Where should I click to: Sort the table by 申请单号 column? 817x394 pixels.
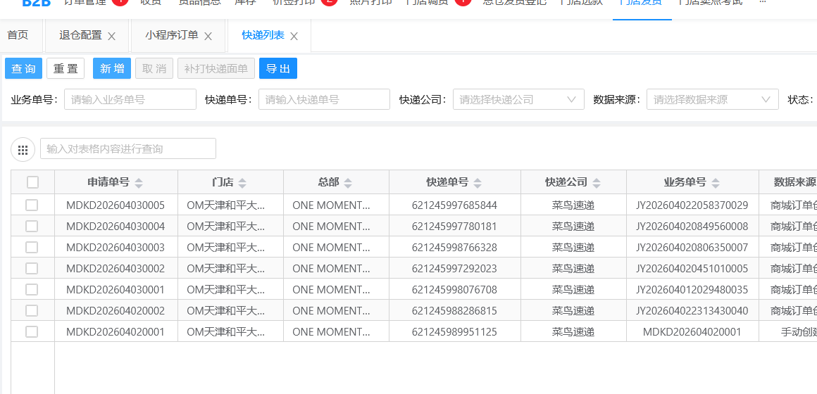pyautogui.click(x=139, y=183)
